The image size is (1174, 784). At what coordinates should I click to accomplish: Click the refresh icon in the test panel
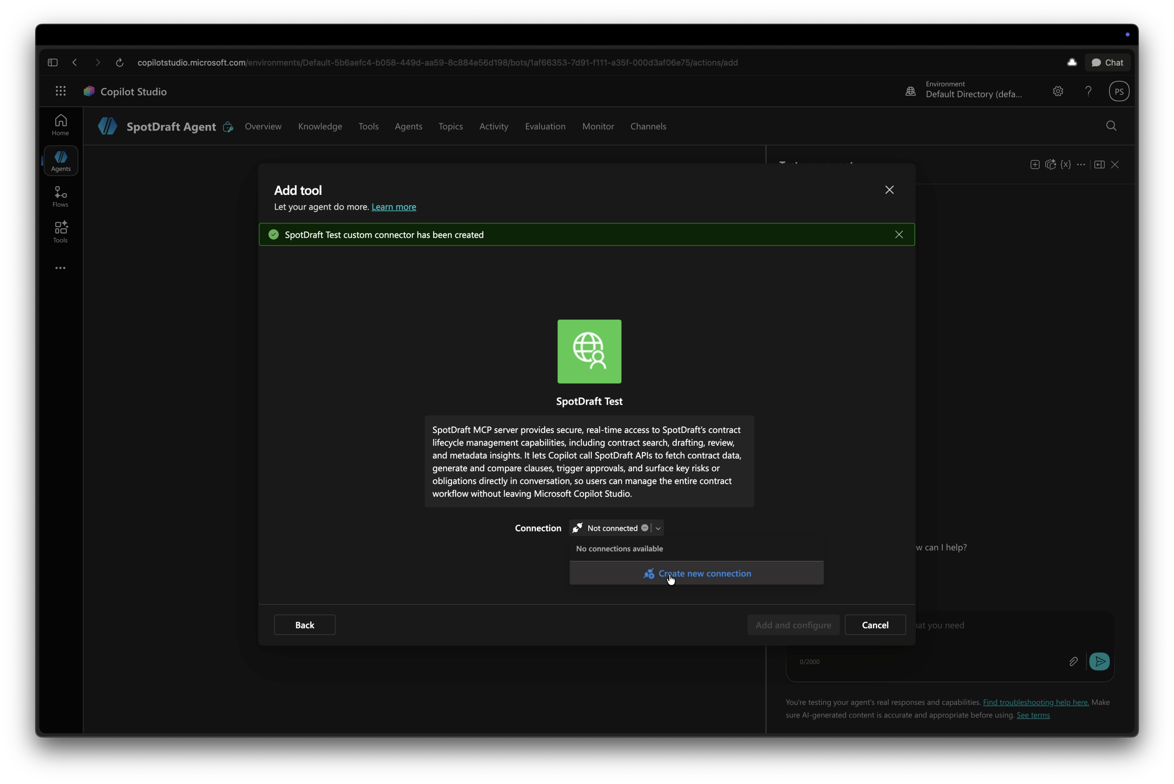coord(1050,164)
